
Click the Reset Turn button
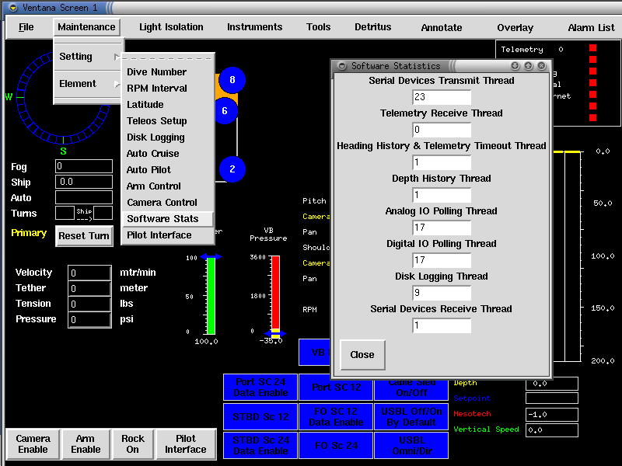pos(84,236)
